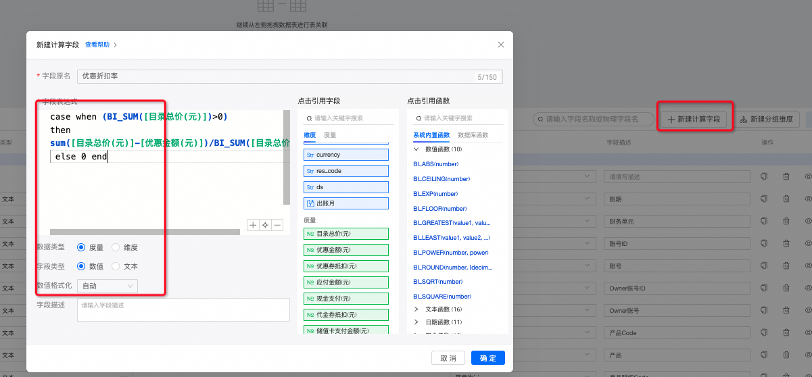The width and height of the screenshot is (812, 377).
Task: Click the search icon in field reference search box
Action: coord(310,118)
